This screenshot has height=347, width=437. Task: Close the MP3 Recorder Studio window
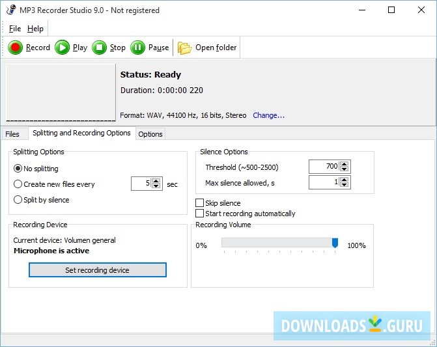pyautogui.click(x=421, y=10)
